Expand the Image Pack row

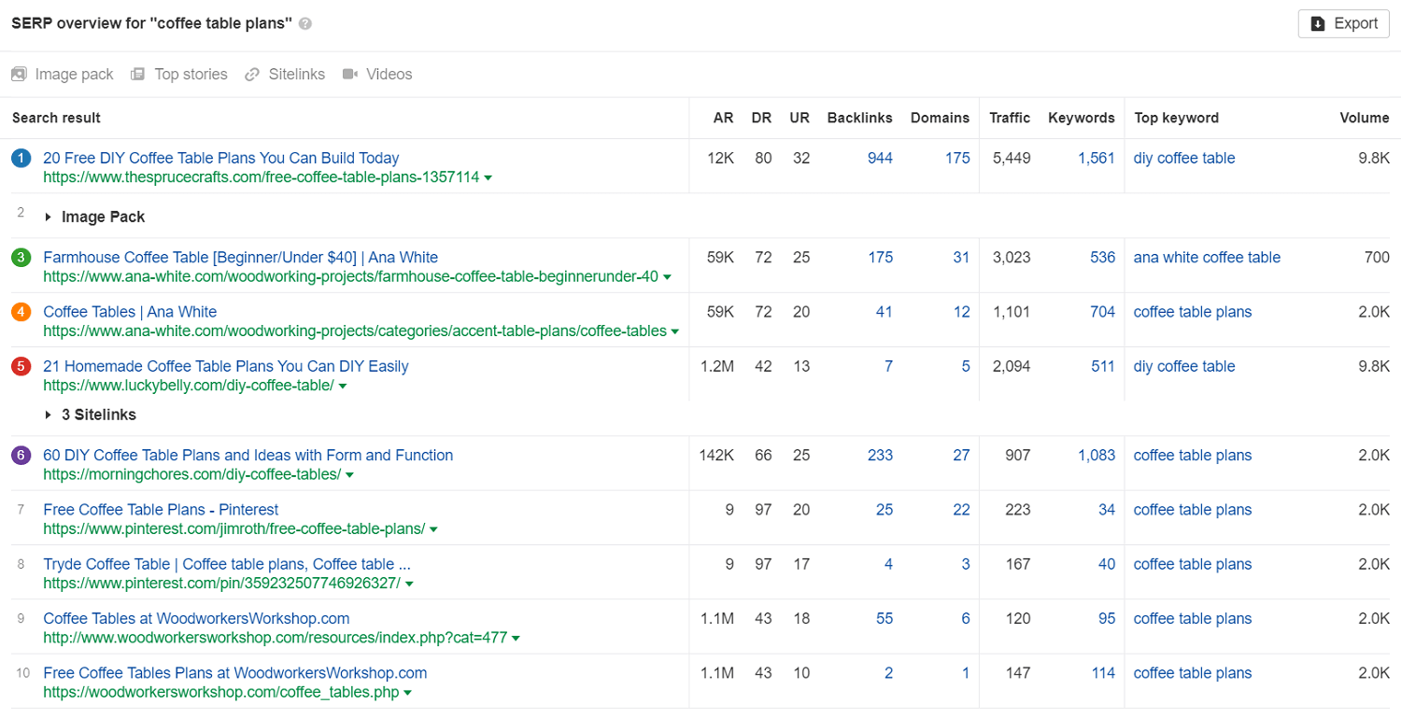pos(49,217)
